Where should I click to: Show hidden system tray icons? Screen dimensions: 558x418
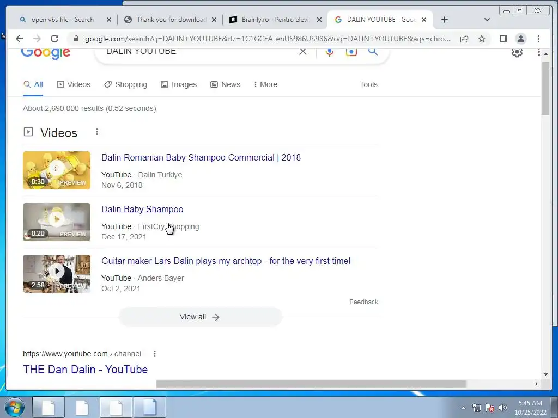click(x=463, y=408)
